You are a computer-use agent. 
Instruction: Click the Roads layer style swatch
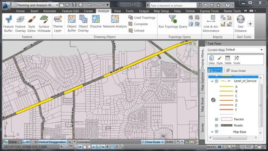227,125
